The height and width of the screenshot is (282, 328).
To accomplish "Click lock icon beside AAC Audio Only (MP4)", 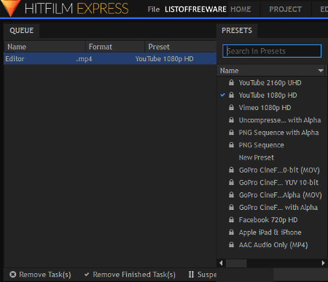I will (231, 245).
